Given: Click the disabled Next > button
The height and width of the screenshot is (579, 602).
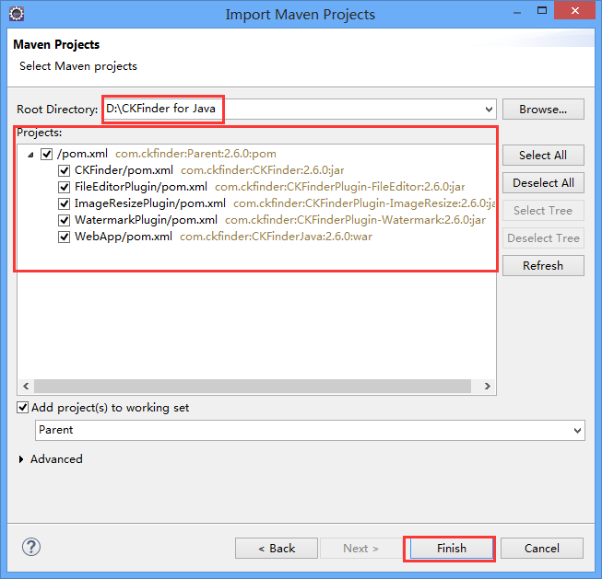Looking at the screenshot, I should tap(360, 549).
